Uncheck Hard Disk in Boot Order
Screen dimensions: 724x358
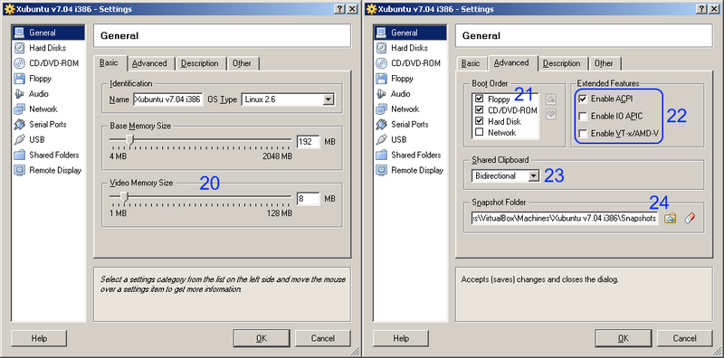[x=479, y=121]
